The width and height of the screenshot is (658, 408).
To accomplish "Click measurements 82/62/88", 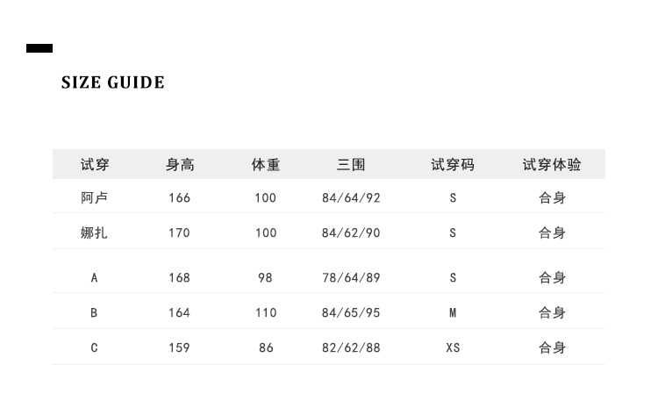I will pos(351,347).
